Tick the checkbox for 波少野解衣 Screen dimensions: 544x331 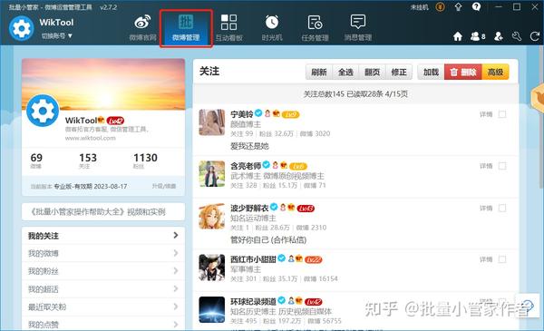[x=502, y=208]
